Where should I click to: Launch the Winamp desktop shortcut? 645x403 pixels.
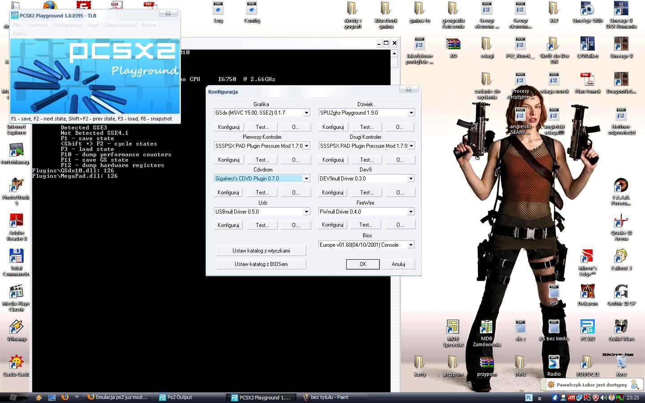[x=16, y=330]
